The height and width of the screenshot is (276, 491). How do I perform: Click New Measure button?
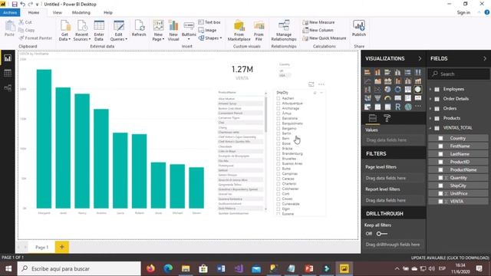point(318,22)
